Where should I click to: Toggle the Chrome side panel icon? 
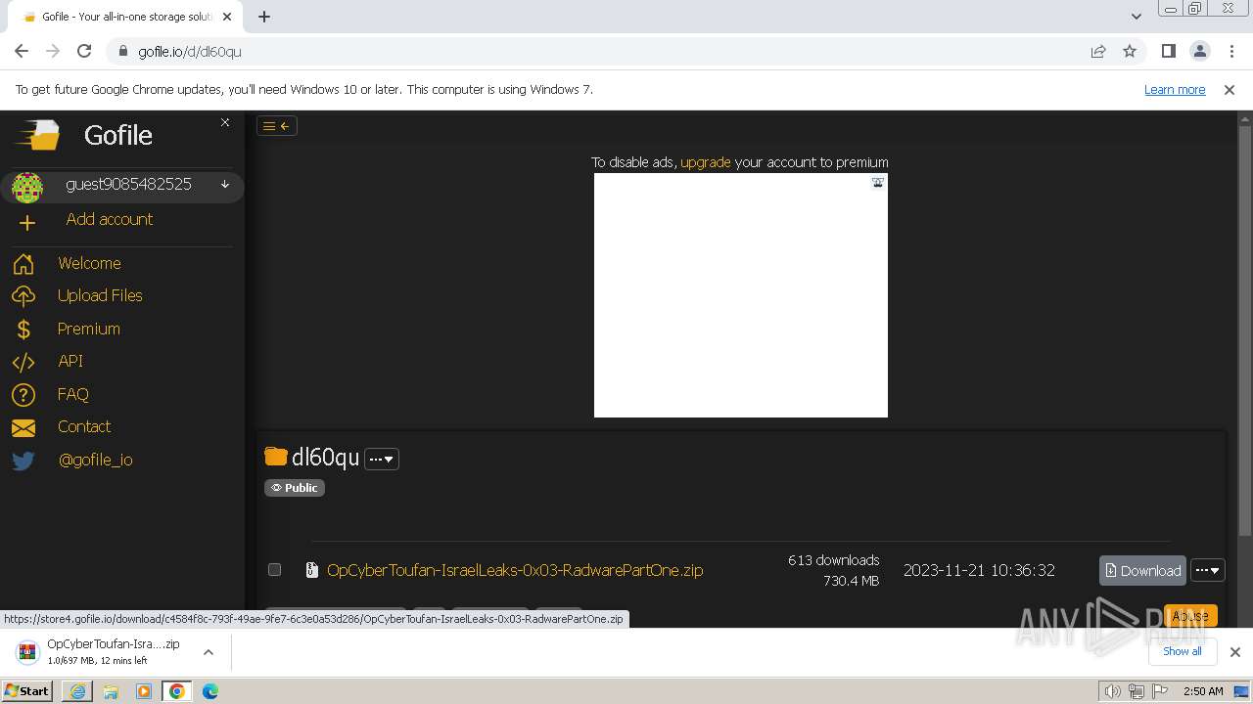tap(1169, 51)
